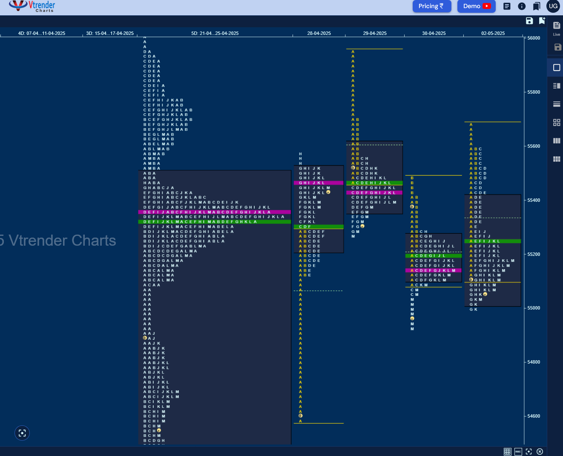This screenshot has width=563, height=456.
Task: Open the info icon in header
Action: [522, 6]
